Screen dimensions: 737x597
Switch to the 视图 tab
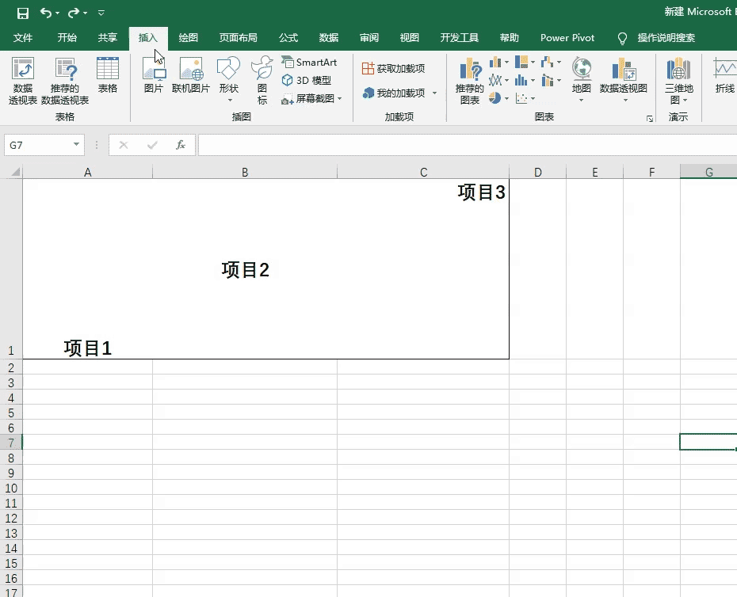pyautogui.click(x=409, y=37)
